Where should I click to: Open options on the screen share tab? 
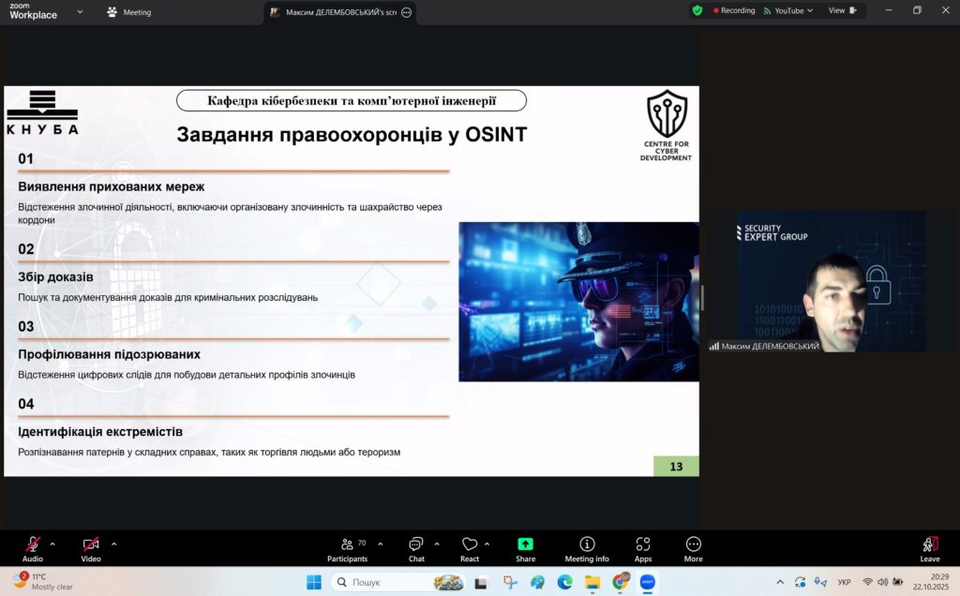[x=406, y=12]
